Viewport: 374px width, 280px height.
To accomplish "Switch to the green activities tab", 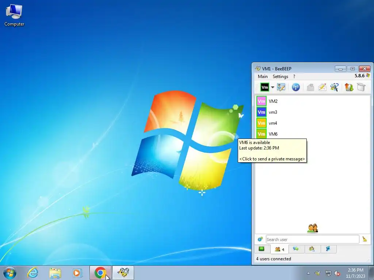I will point(262,249).
